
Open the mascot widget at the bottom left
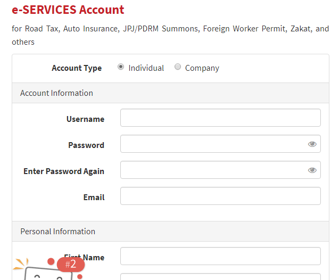pos(46,270)
